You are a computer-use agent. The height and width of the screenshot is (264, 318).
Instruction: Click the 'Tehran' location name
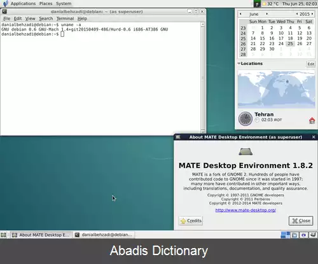(264, 115)
